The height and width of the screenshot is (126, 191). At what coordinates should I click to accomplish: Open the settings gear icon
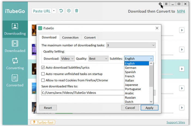160,4
